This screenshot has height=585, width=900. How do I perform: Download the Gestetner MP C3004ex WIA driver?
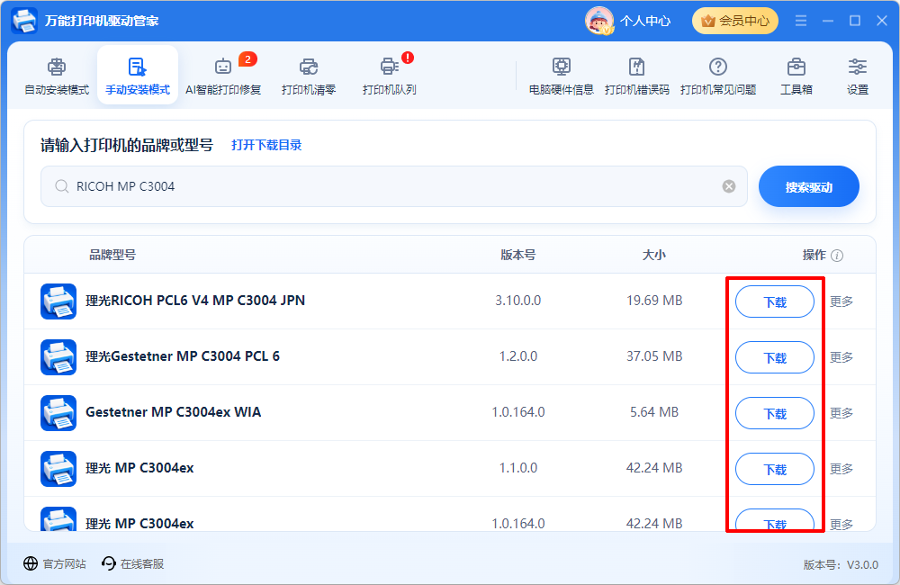click(x=775, y=413)
